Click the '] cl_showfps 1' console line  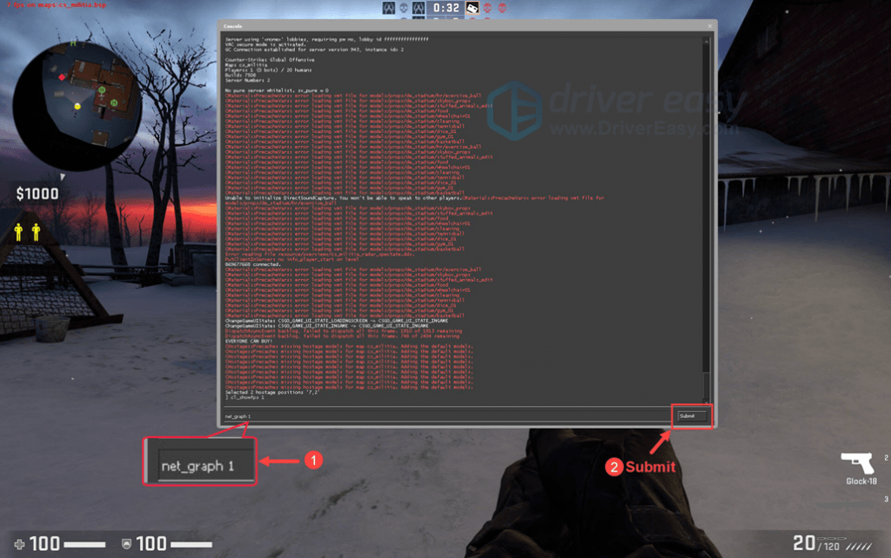coord(245,397)
